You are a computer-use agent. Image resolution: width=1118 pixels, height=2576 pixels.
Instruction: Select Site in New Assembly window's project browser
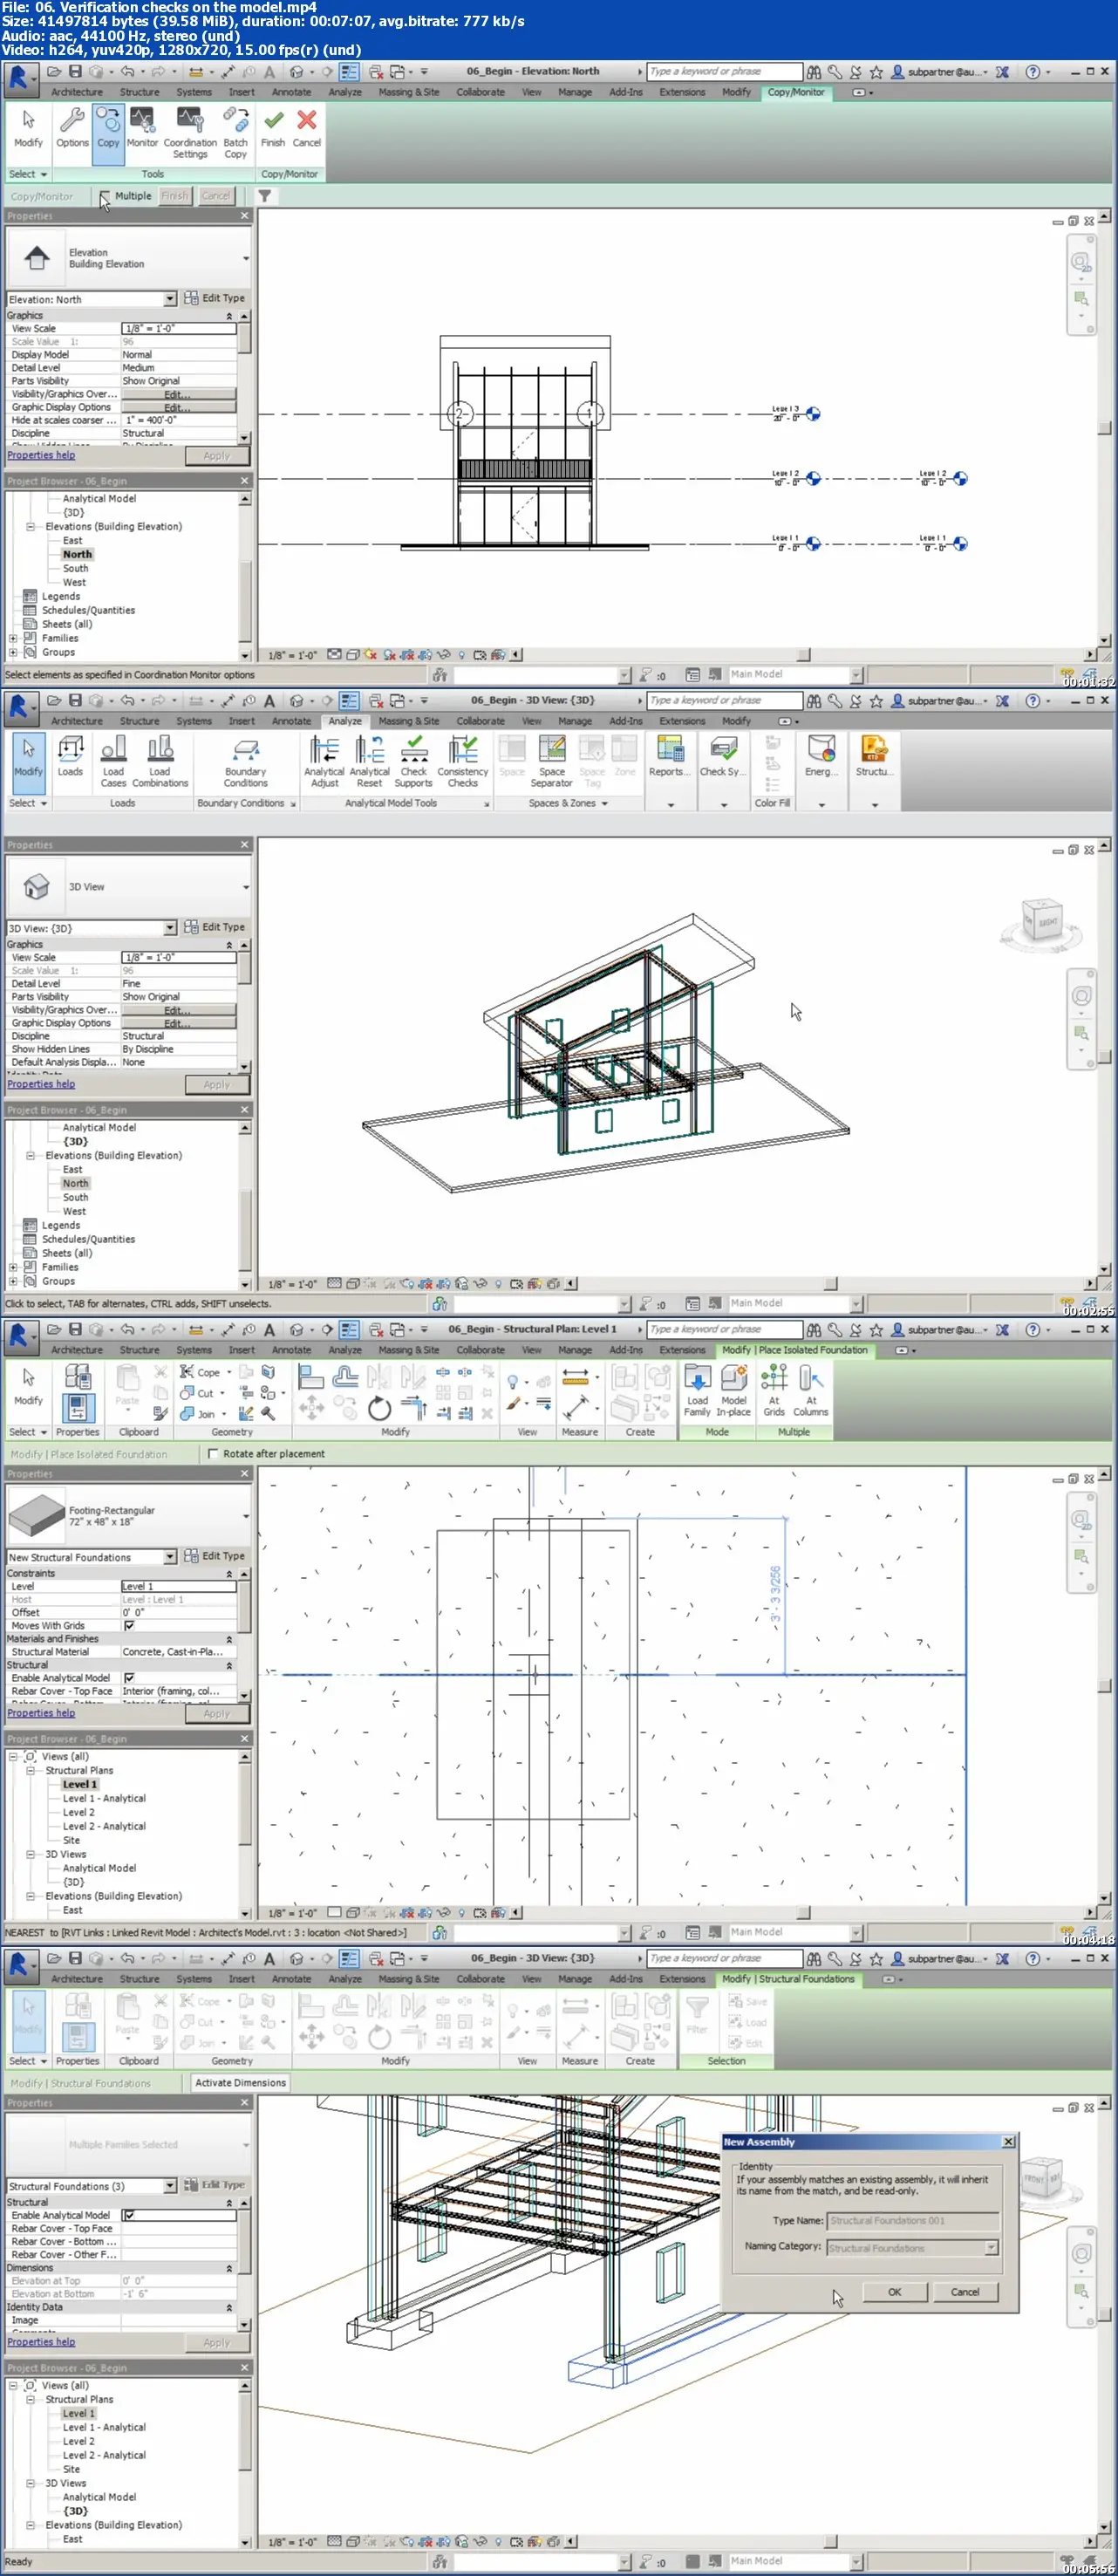coord(71,2469)
